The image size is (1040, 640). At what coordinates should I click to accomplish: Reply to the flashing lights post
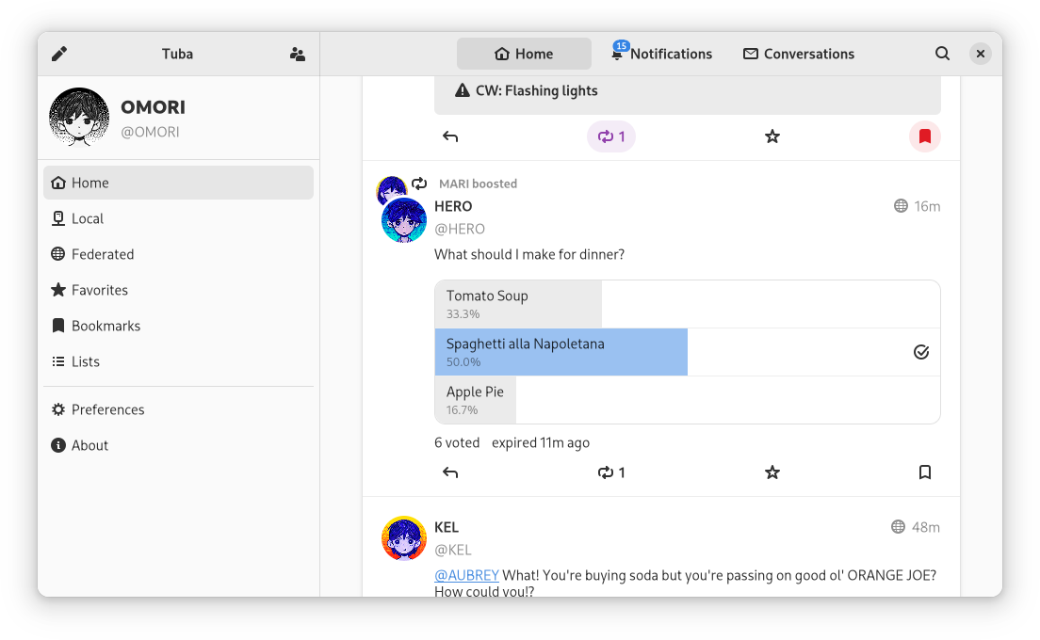pyautogui.click(x=450, y=136)
